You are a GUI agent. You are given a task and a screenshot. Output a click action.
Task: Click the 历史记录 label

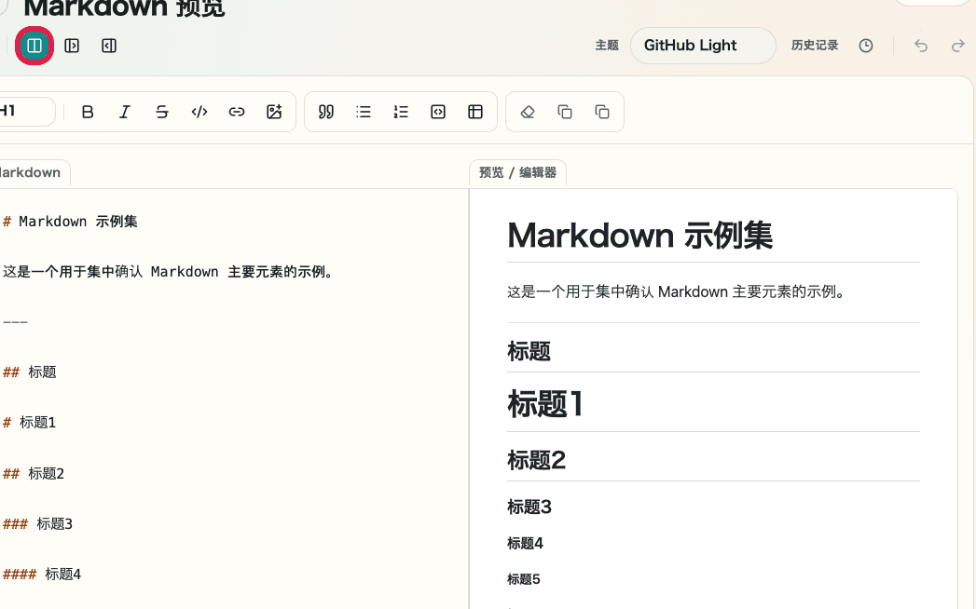tap(815, 45)
